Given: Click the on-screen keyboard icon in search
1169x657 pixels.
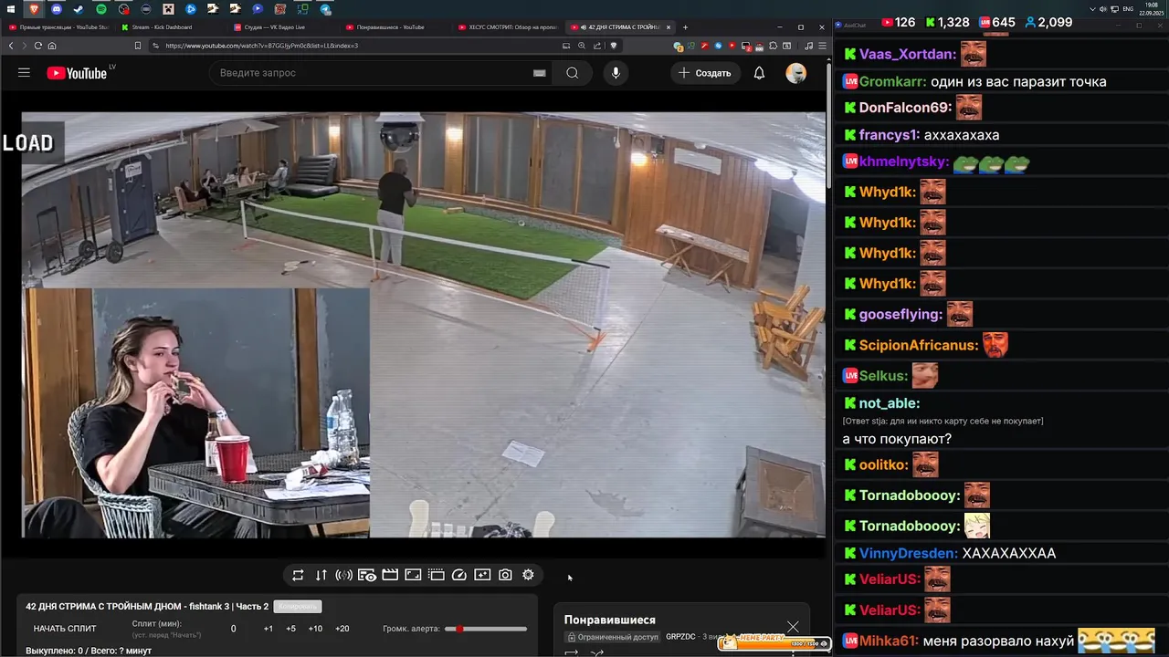Looking at the screenshot, I should click(x=540, y=73).
